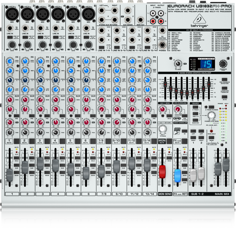Click the red MON SEND fader

pyautogui.click(x=162, y=171)
